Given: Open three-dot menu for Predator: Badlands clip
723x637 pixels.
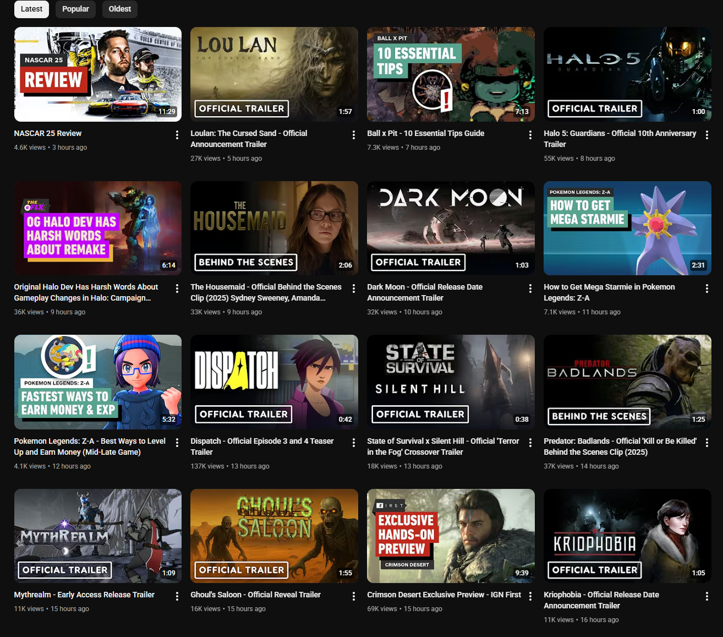Looking at the screenshot, I should [707, 443].
